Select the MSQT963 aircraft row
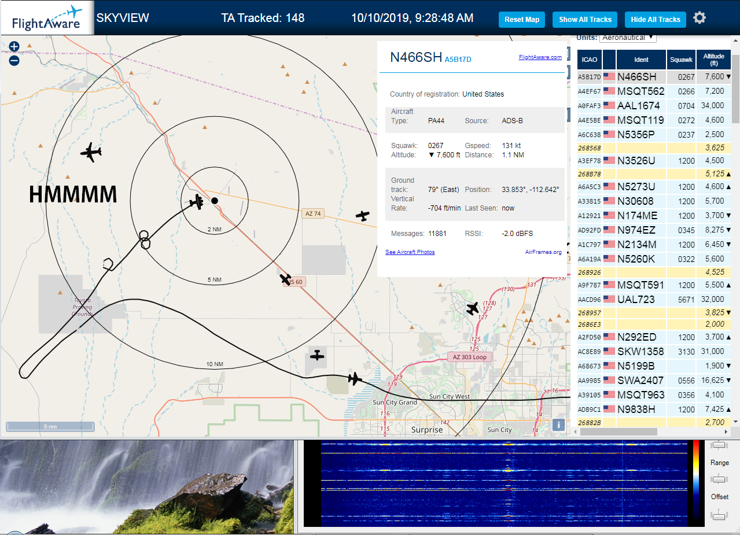This screenshot has height=535, width=740. [654, 394]
